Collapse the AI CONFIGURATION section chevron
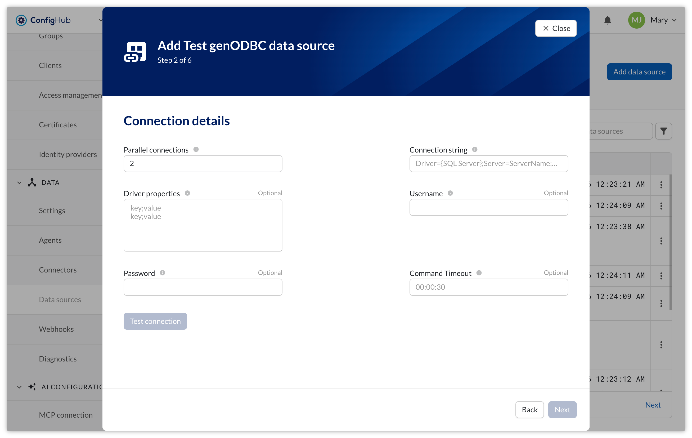692x438 pixels. 19,387
